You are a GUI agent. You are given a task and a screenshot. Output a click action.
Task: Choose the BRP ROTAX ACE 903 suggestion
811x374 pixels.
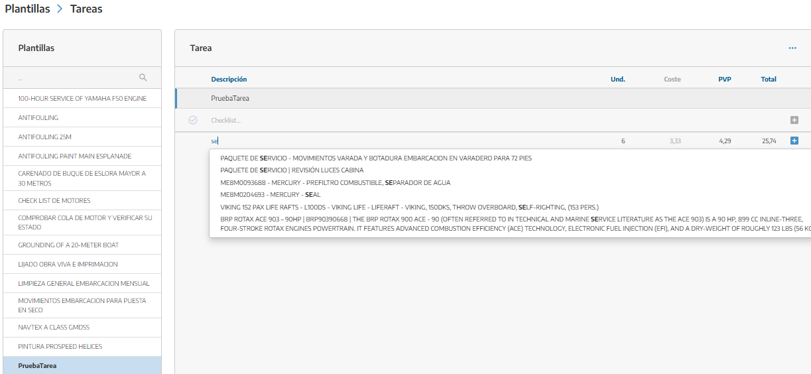coord(511,225)
